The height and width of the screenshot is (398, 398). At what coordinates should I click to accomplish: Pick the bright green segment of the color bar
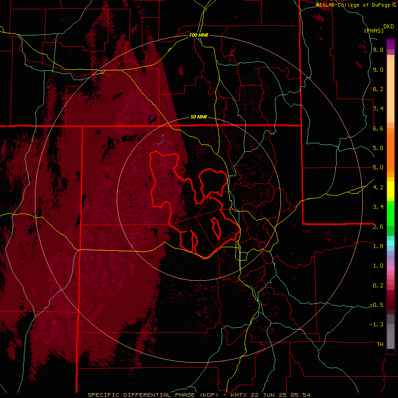click(x=390, y=214)
